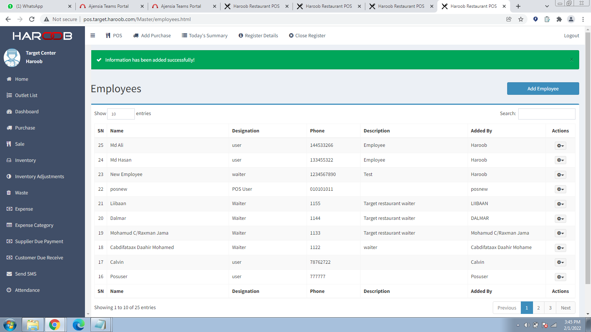Click the page vertical scrollbar
591x332 pixels.
tap(588, 159)
